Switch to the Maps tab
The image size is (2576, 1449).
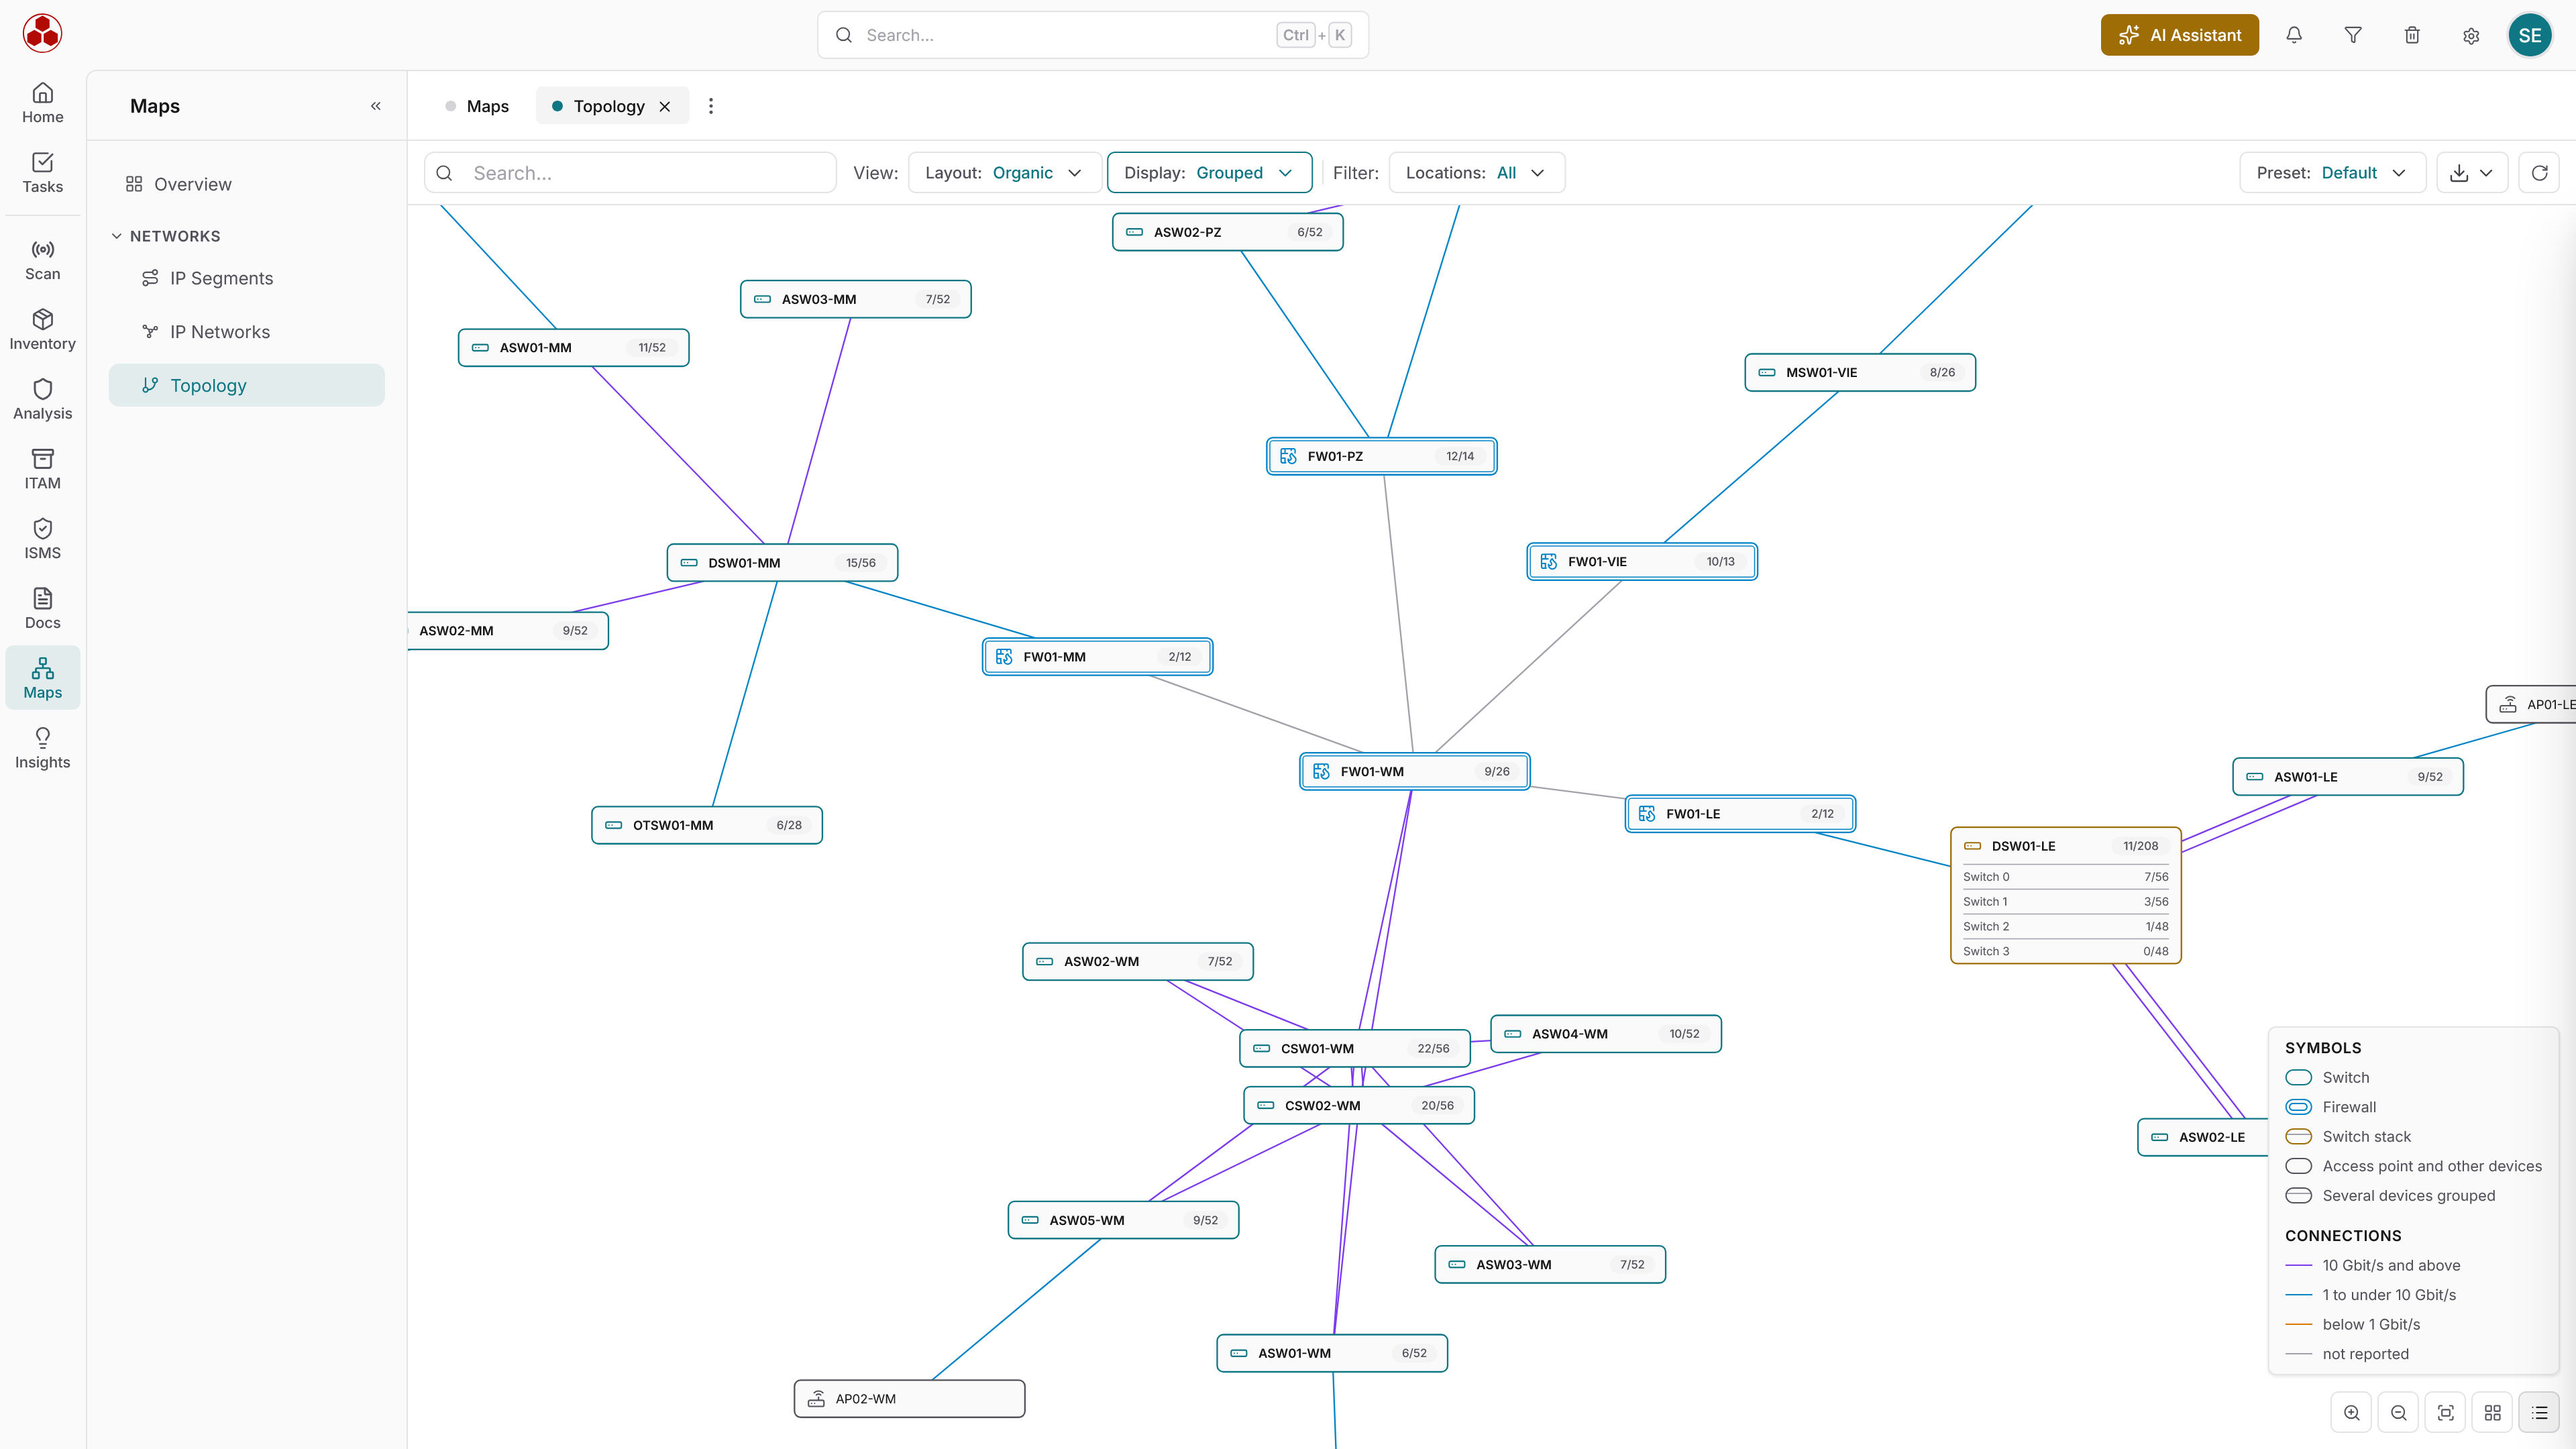[x=477, y=106]
